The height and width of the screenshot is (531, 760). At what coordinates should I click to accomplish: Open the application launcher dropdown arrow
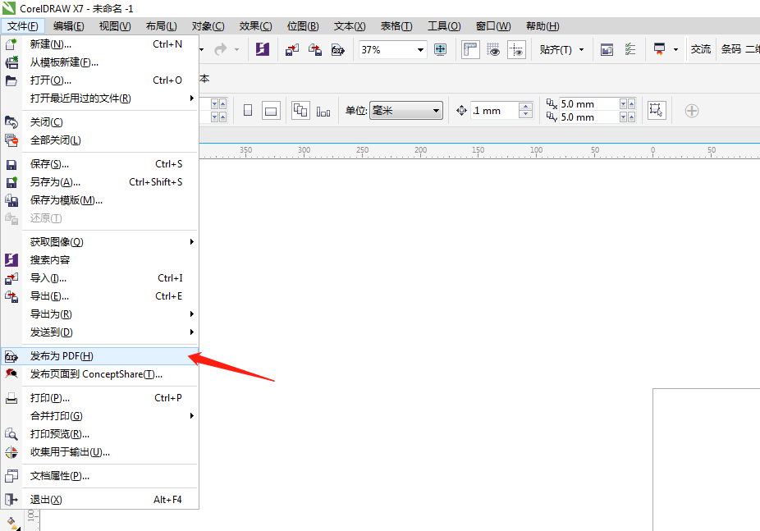coord(675,49)
